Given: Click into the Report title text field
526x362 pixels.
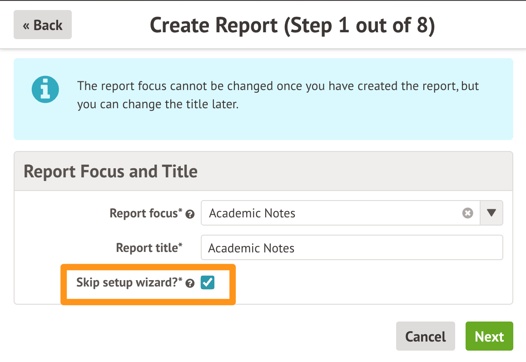Looking at the screenshot, I should [x=352, y=248].
